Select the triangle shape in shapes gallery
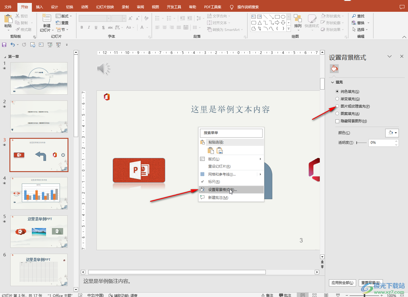Image resolution: width=408 pixels, height=297 pixels. pyautogui.click(x=260, y=23)
